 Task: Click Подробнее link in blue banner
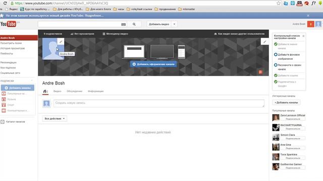(94, 16)
